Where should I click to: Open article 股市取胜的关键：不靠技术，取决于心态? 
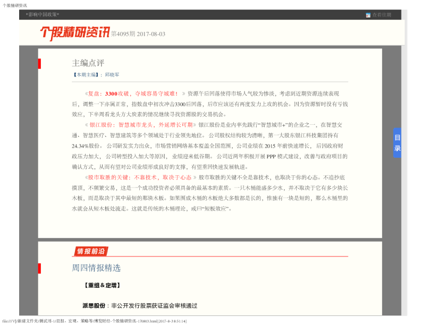pyautogui.click(x=140, y=177)
